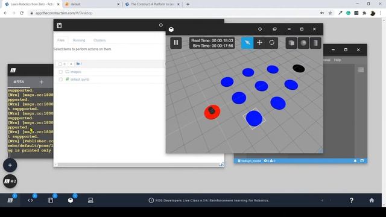
Task: Open the selection dropdown arrow in file list
Action: (71, 64)
